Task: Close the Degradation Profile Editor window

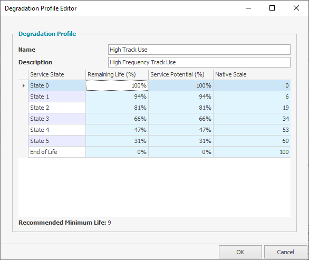Action: coord(296,8)
